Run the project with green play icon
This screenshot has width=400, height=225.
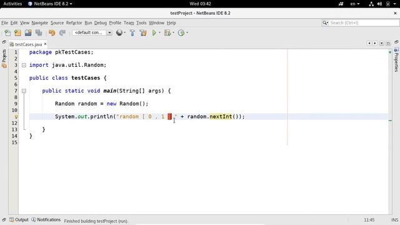(x=154, y=32)
